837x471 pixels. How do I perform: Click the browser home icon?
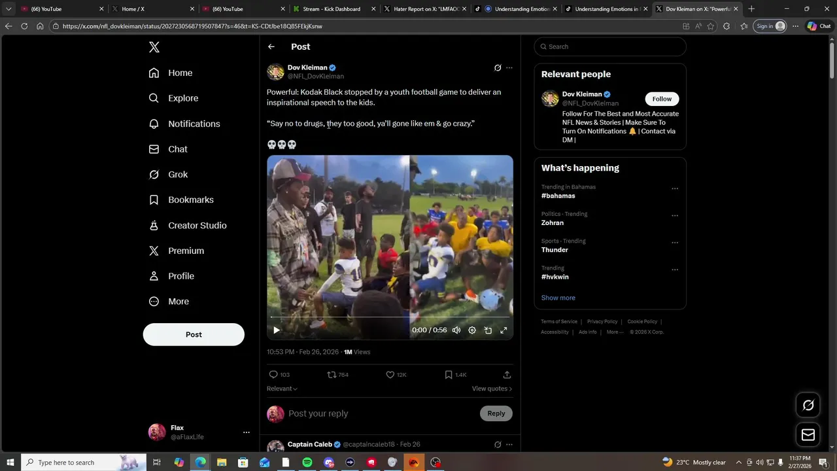[40, 26]
